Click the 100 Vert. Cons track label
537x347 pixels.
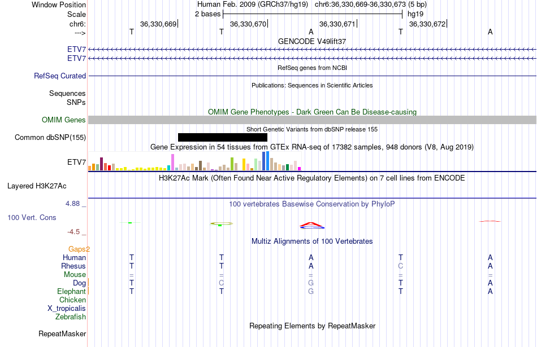point(32,217)
